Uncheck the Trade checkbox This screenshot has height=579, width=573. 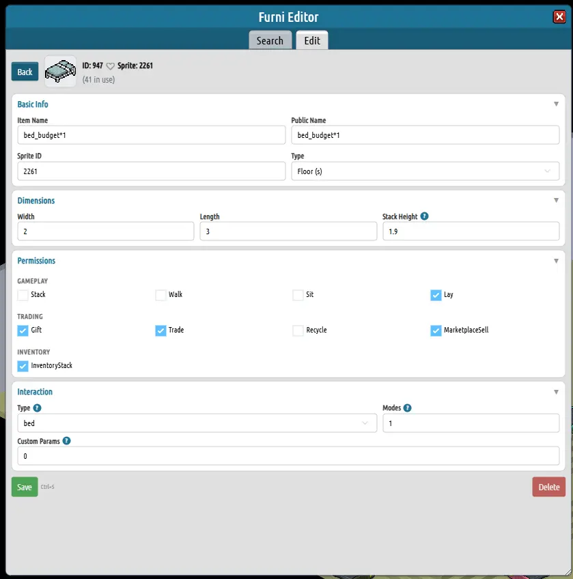[x=160, y=330]
